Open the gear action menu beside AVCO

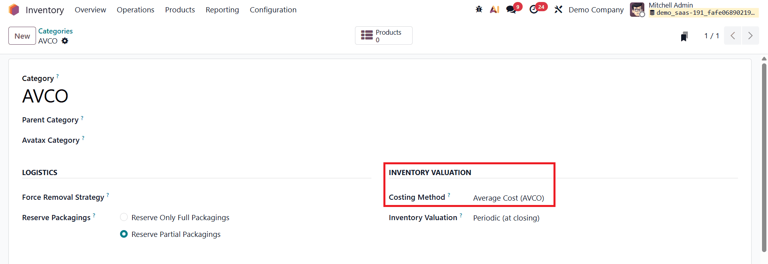(65, 41)
